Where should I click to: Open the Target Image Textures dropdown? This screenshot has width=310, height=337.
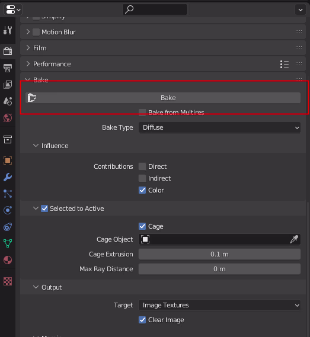point(219,305)
